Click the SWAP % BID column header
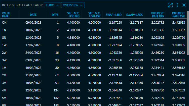The height and width of the screenshot is (106, 189). tap(114, 15)
